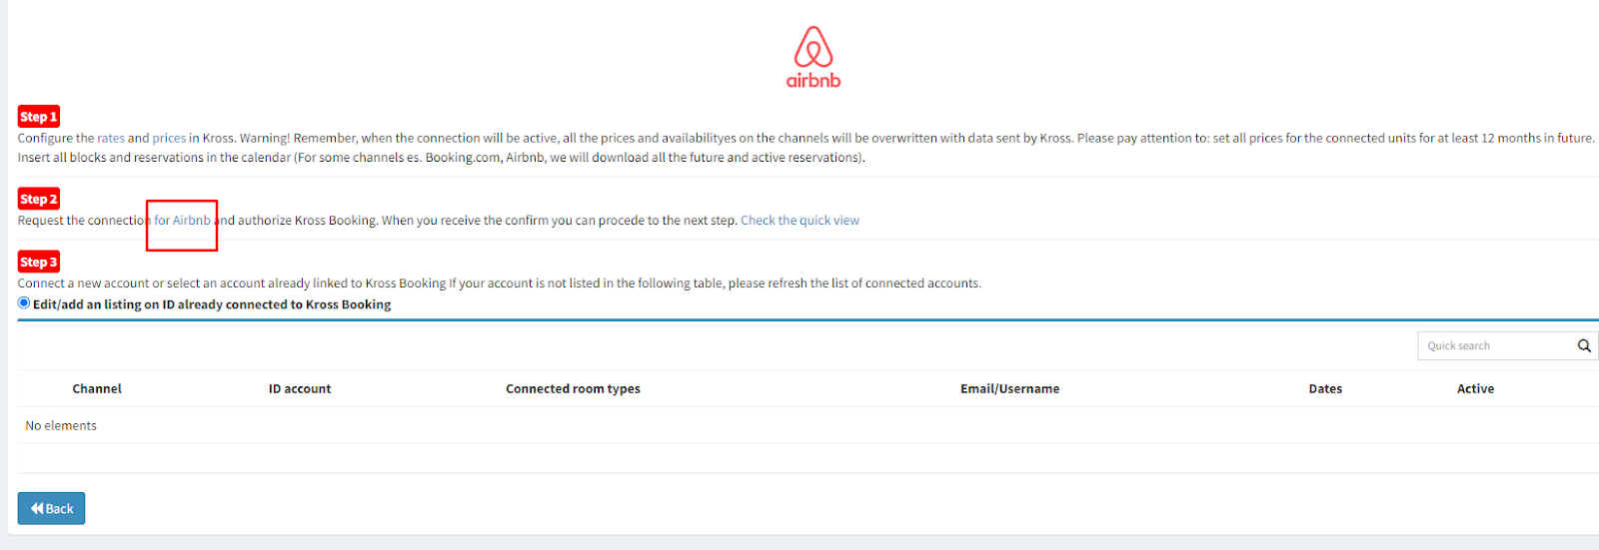Click the red Step 2 badge
1599x550 pixels.
39,200
